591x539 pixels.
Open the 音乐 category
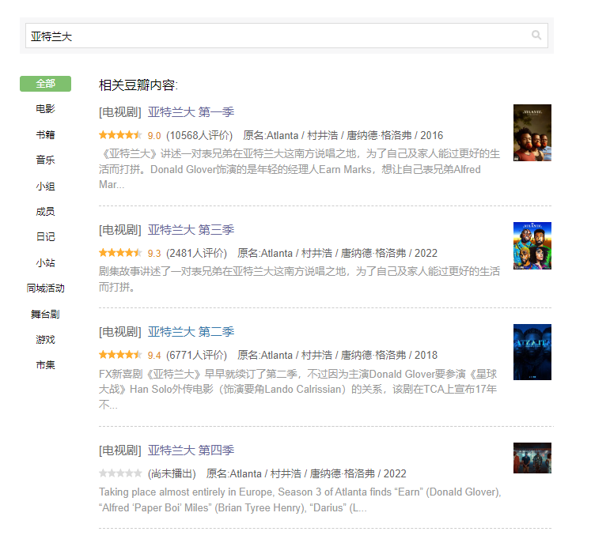(x=45, y=160)
